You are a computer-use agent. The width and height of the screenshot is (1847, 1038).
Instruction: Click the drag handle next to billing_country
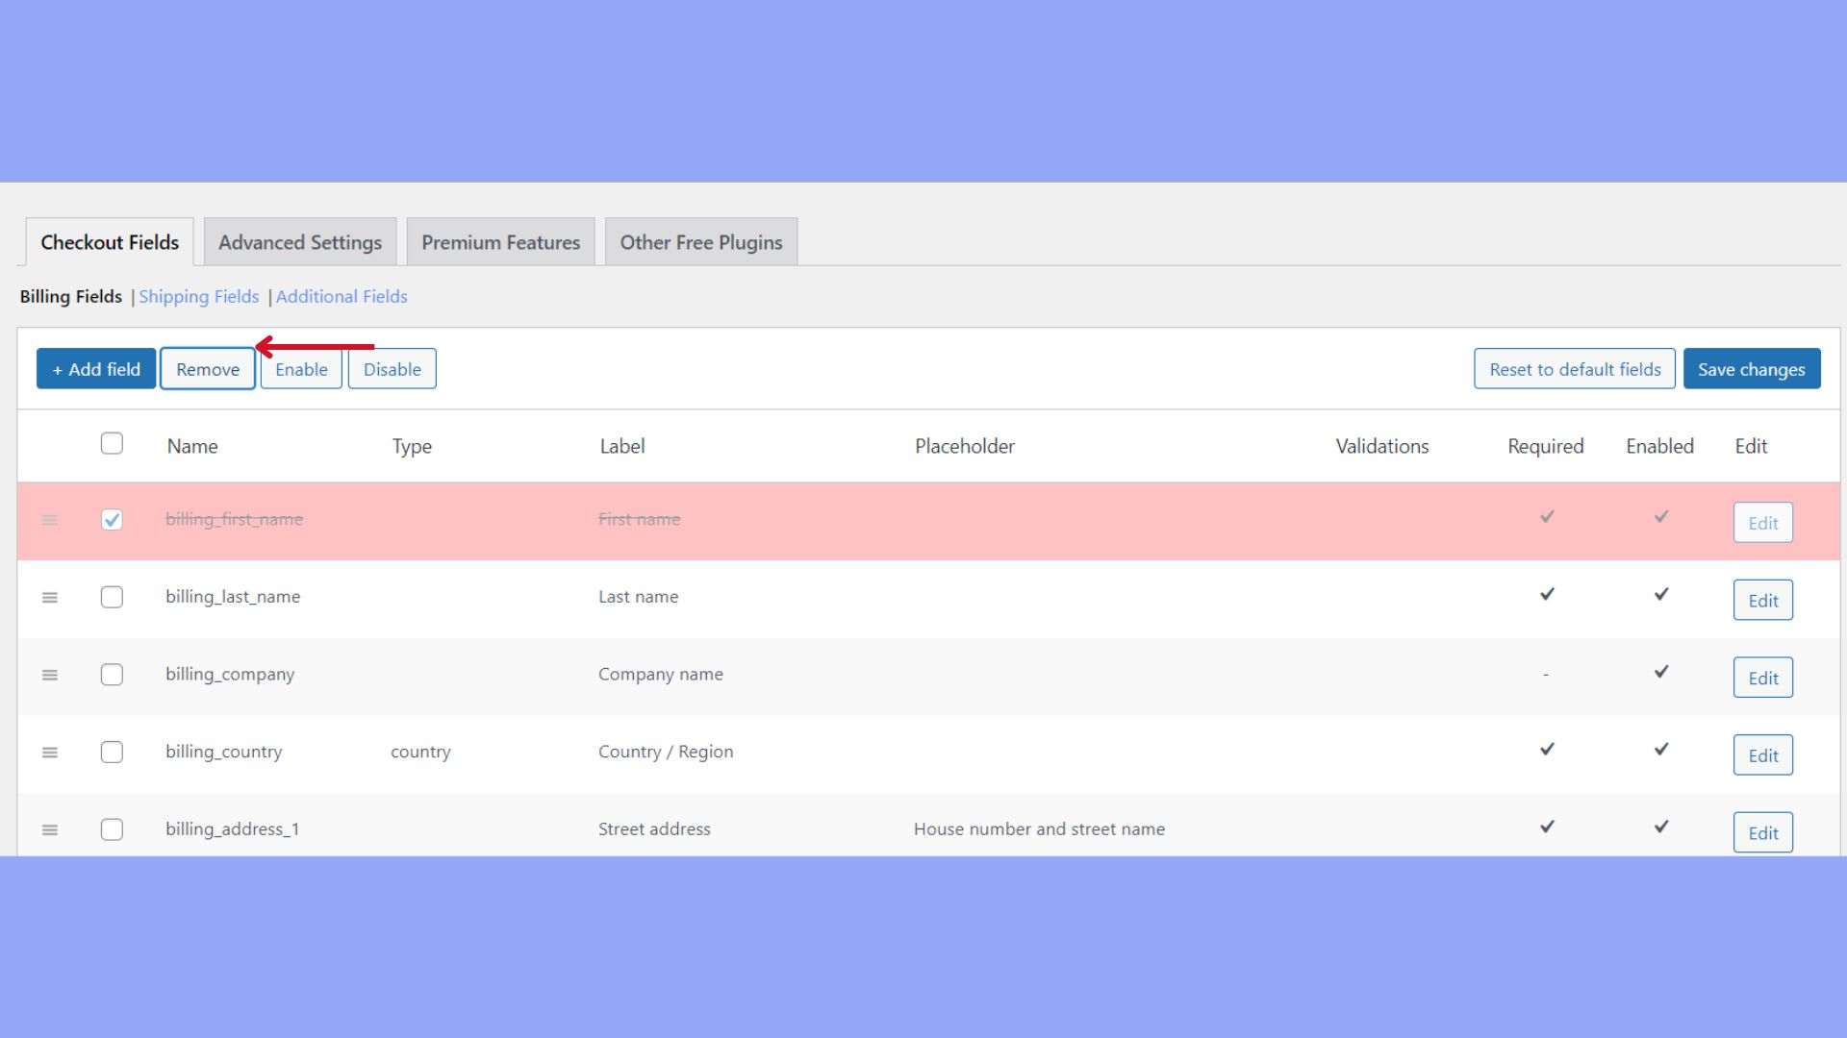tap(50, 754)
